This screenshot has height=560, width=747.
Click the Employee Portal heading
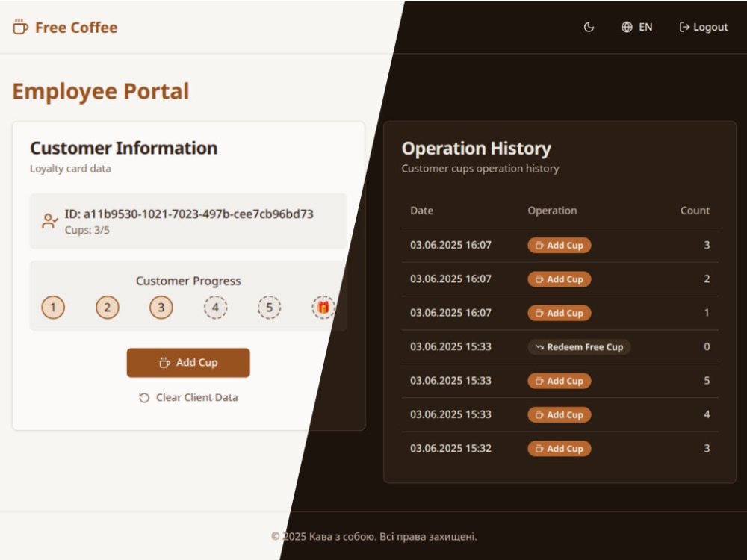(x=101, y=91)
